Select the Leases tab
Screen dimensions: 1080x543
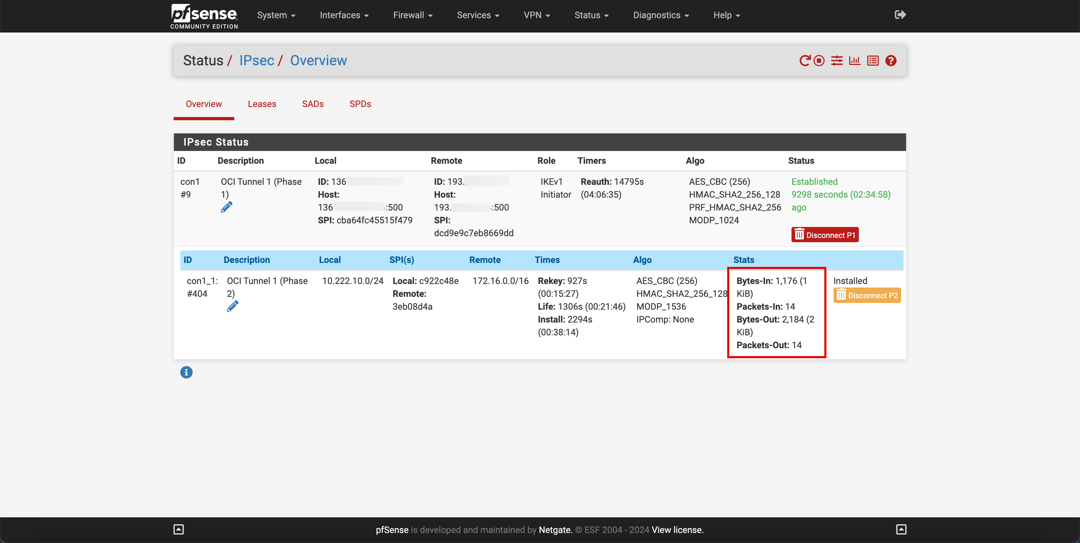pos(261,103)
